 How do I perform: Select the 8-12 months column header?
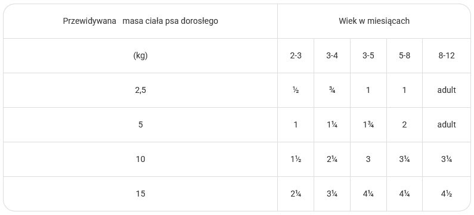(447, 56)
